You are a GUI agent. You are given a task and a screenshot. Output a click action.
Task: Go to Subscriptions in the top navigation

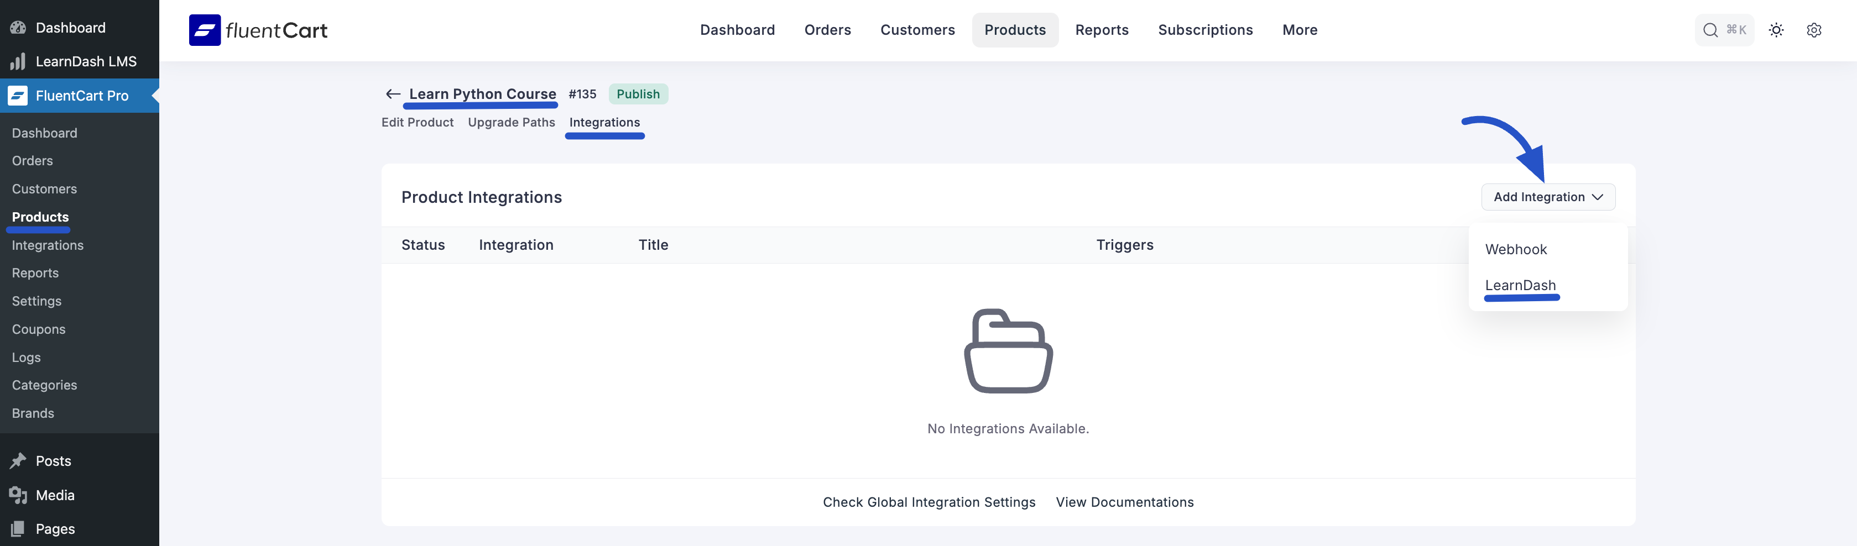point(1204,30)
